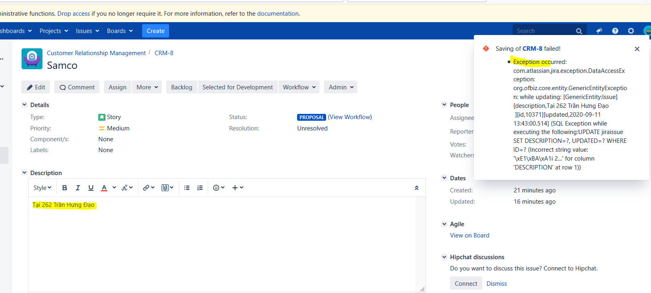Open the insert link dropdown
651x293 pixels.
click(x=149, y=188)
